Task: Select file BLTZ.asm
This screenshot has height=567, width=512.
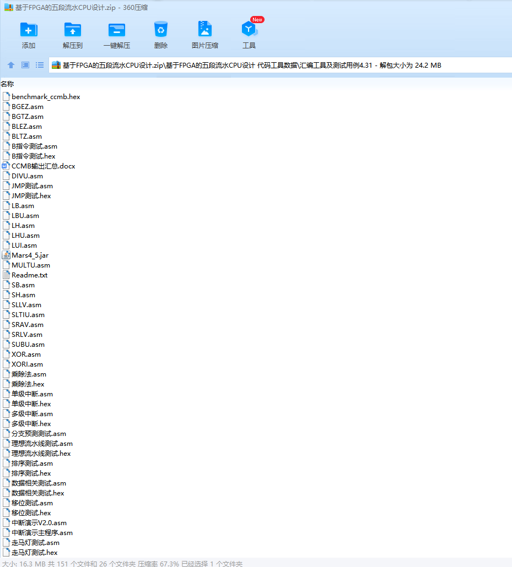Action: (27, 137)
